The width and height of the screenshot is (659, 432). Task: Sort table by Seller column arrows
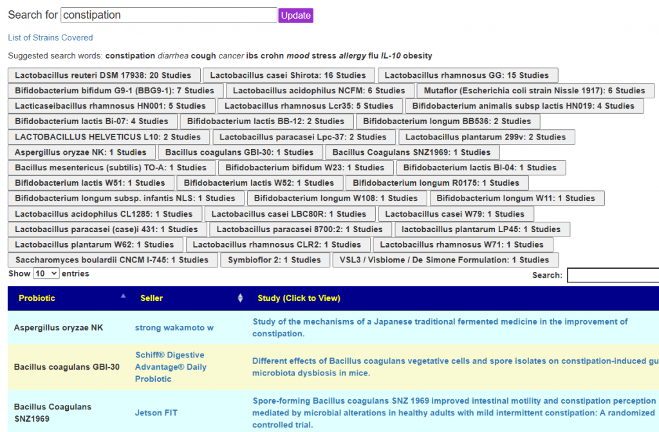click(240, 298)
